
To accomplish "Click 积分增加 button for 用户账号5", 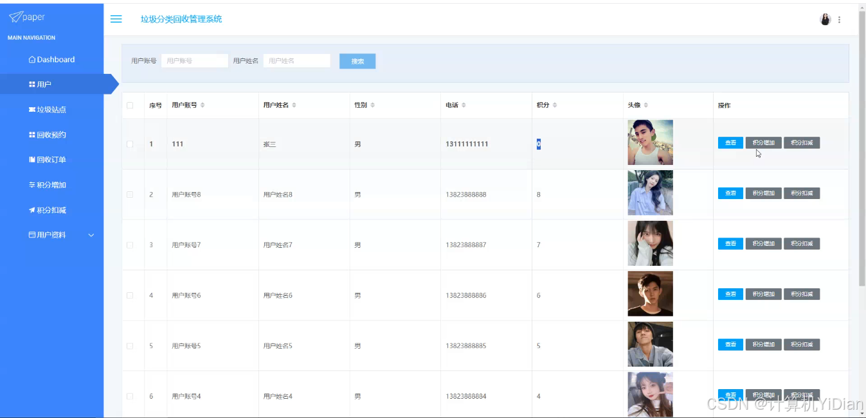I will (x=764, y=345).
